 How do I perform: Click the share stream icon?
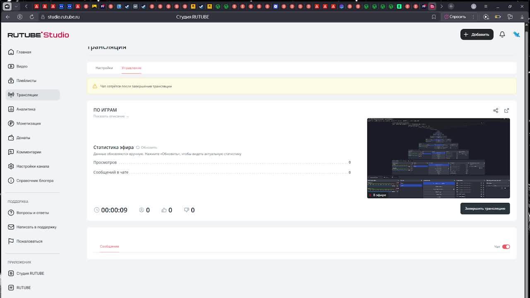tap(496, 111)
